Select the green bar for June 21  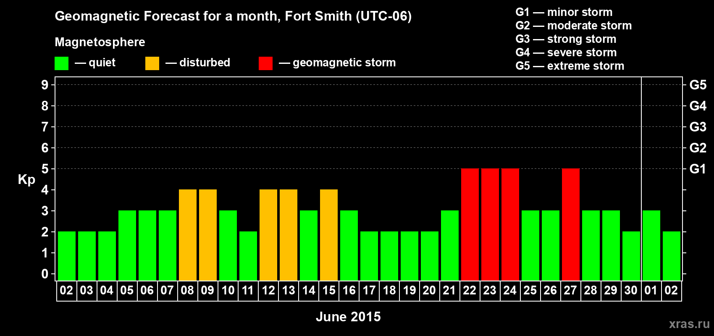pos(450,245)
